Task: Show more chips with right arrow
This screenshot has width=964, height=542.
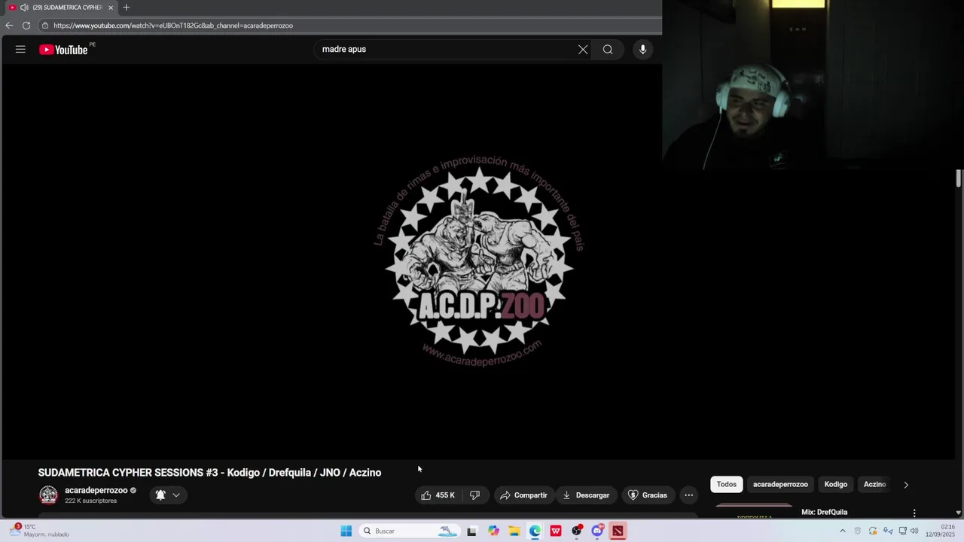Action: coord(906,485)
